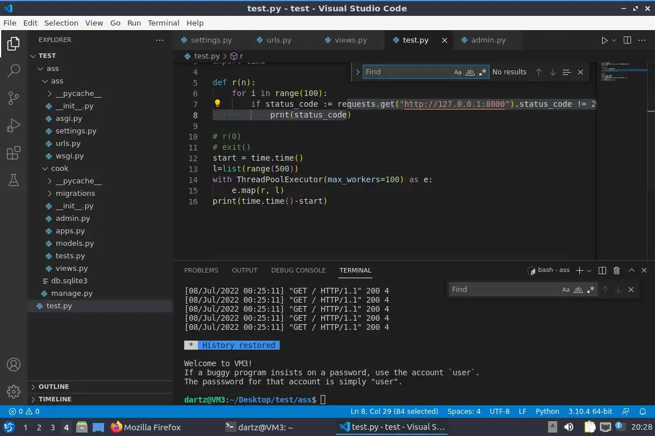Click the Spaces: 4 indentation setting
The image size is (655, 436).
(464, 412)
